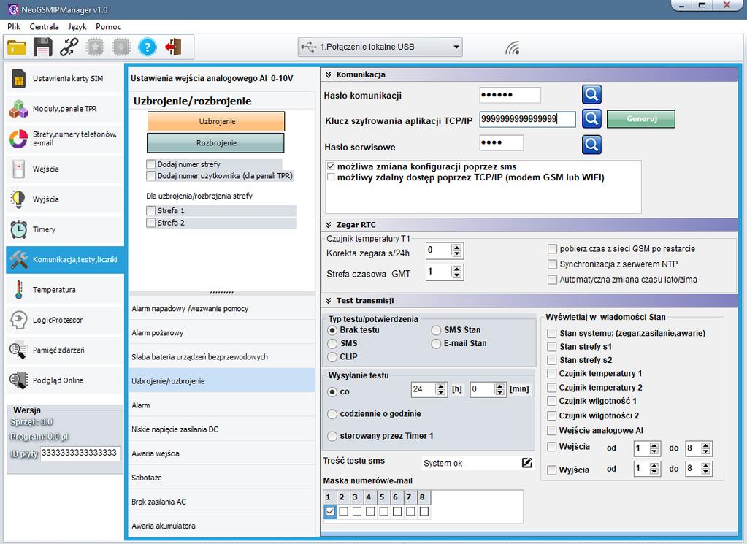Open Podgląd Online section
747x544 pixels.
click(x=65, y=380)
